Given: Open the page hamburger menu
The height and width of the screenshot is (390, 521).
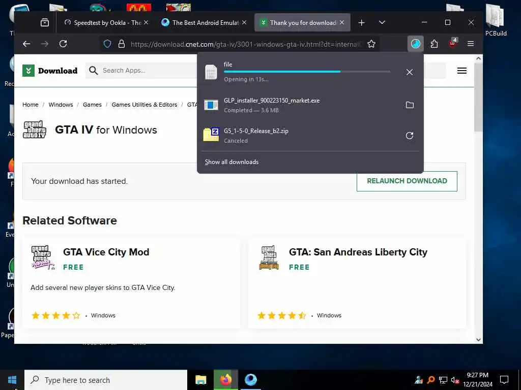Looking at the screenshot, I should (462, 71).
